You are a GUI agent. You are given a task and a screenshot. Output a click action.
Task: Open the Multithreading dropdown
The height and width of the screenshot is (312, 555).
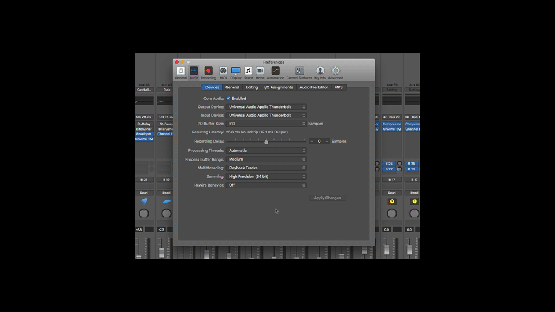pos(266,168)
